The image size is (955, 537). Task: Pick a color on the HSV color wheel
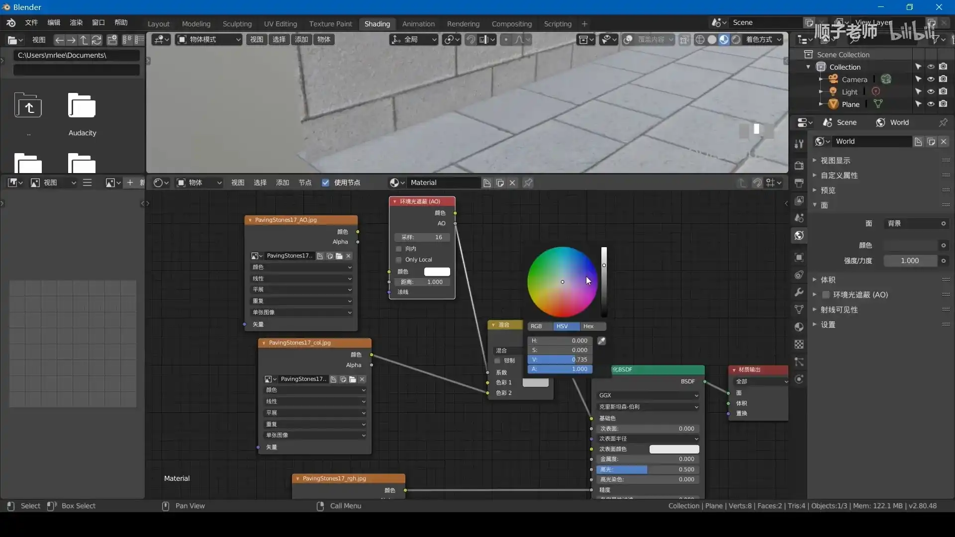[562, 282]
